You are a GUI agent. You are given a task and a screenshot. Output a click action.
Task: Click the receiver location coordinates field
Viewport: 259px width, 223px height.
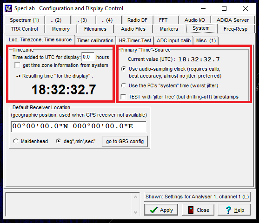click(x=79, y=127)
